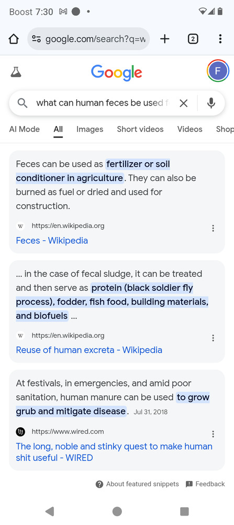
Task: Tap About featured snippets
Action: click(137, 484)
